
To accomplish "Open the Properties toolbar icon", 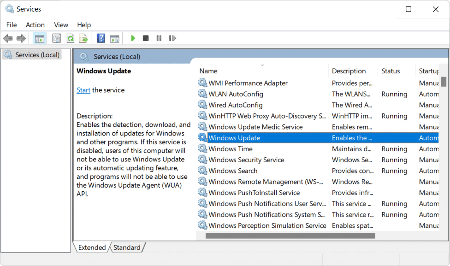I will (x=57, y=38).
